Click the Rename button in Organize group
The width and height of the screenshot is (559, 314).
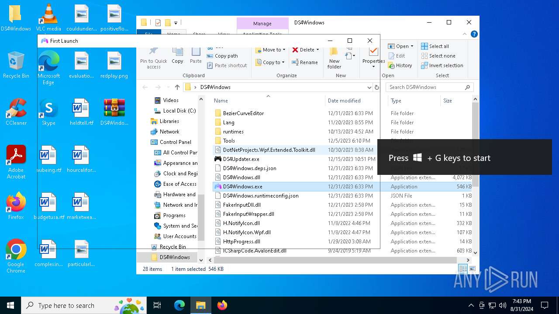[x=305, y=62]
